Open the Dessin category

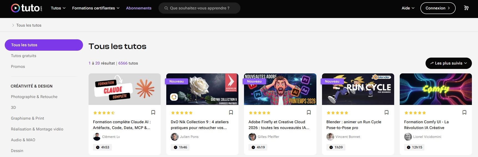point(17,151)
